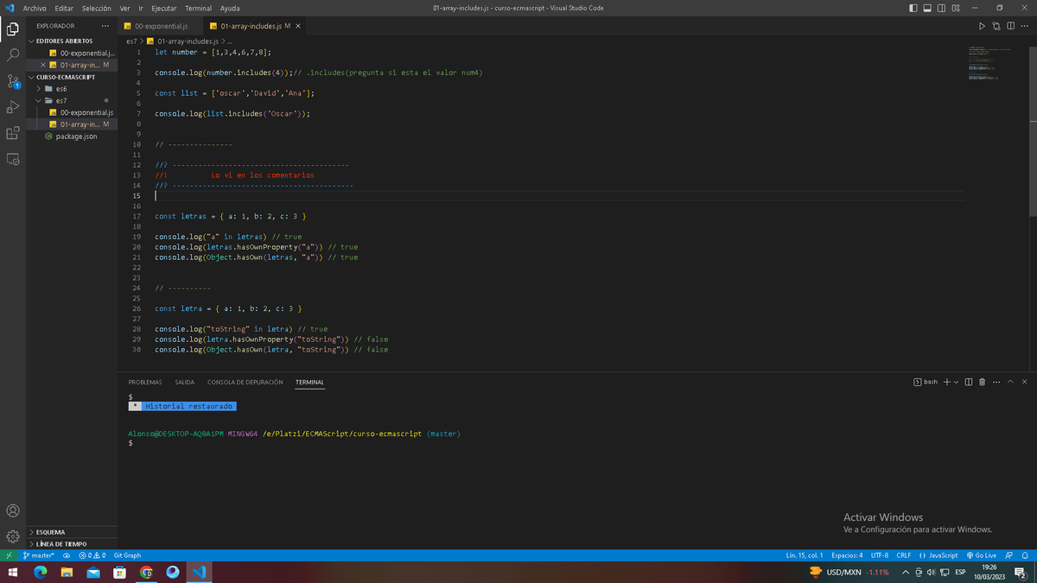Kill the terminal with trash icon
Image resolution: width=1037 pixels, height=583 pixels.
point(983,382)
